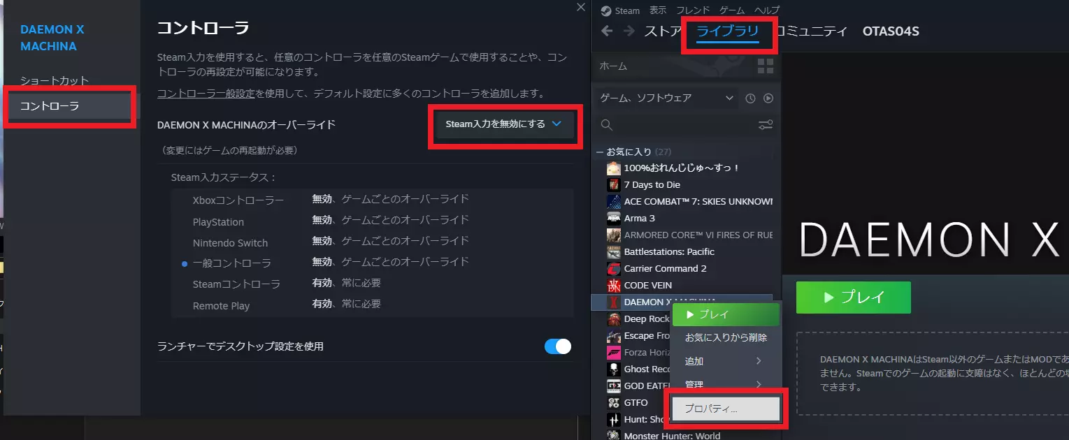Expand the 追加 submenu arrow

(759, 361)
